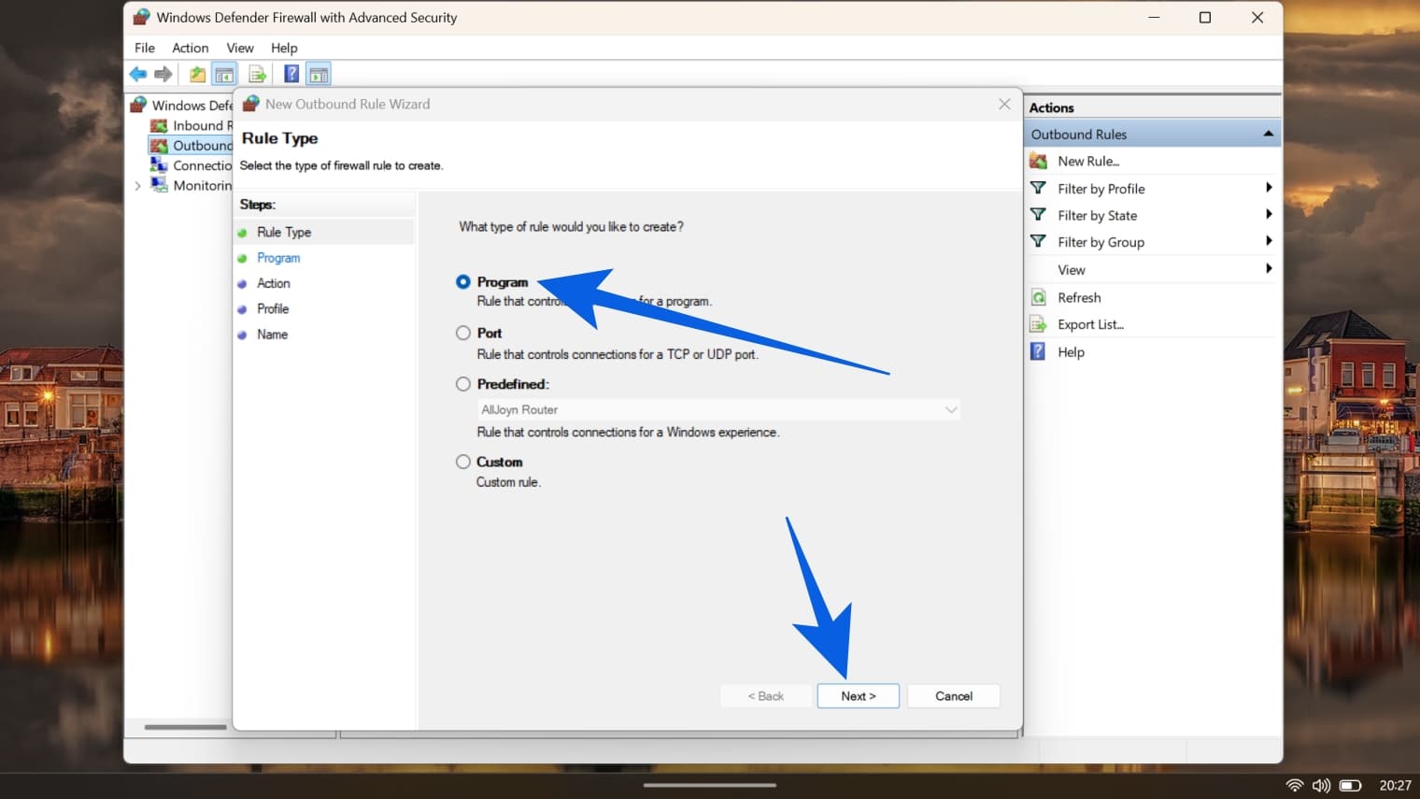Click Export List... in Actions pane
Screen dimensions: 1420x799
point(1090,324)
